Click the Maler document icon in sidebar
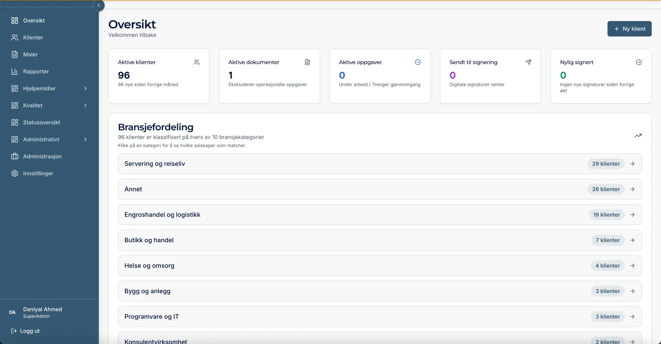This screenshot has width=661, height=344. click(14, 54)
